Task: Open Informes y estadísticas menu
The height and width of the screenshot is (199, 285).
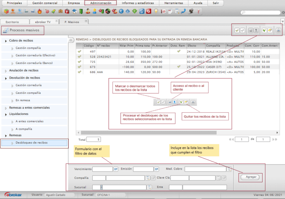Action: 138,3
